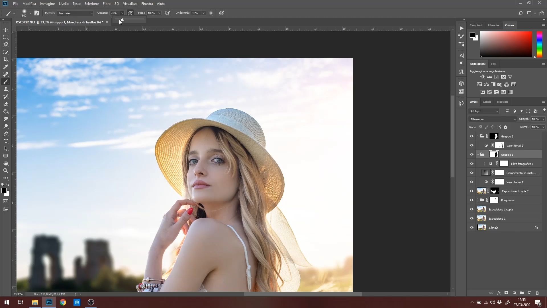Image resolution: width=547 pixels, height=308 pixels.
Task: Open Chrome from the taskbar
Action: tap(63, 302)
